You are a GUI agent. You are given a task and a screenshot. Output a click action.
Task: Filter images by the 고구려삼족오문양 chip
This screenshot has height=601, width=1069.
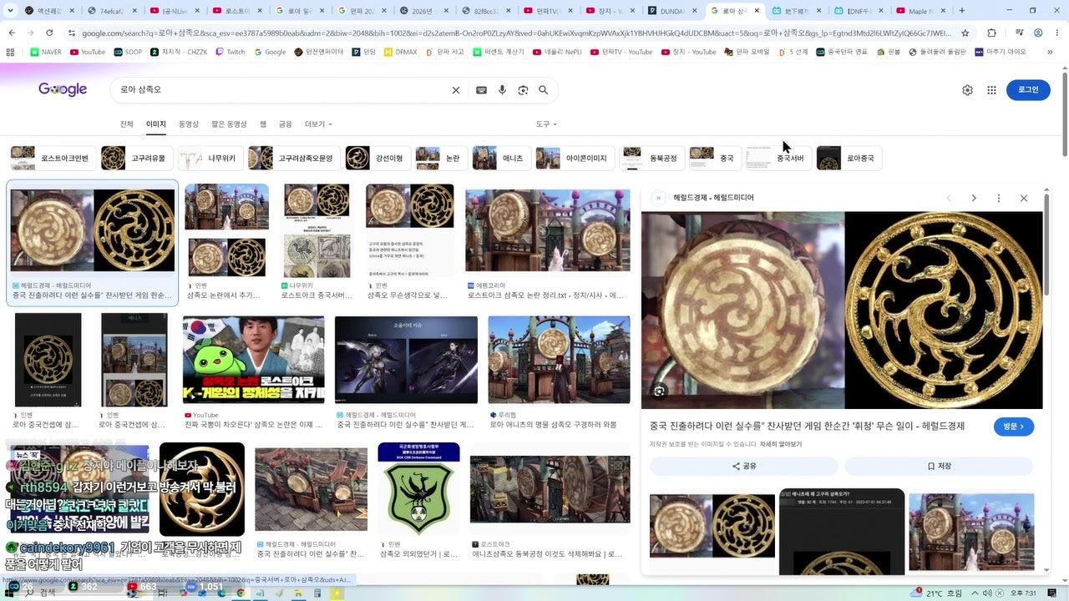point(293,158)
